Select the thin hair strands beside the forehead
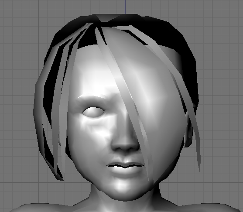This screenshot has width=243, height=212. tap(65, 78)
